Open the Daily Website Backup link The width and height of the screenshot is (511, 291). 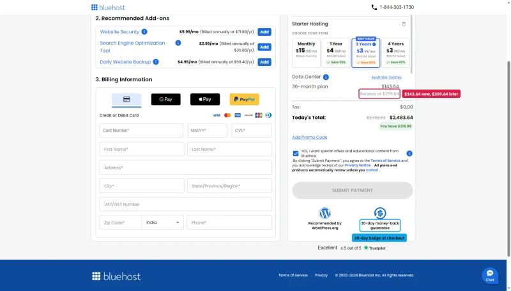click(125, 62)
